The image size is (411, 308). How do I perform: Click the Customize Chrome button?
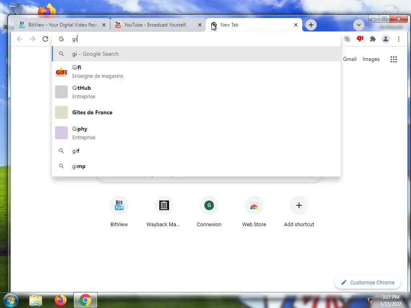(368, 283)
